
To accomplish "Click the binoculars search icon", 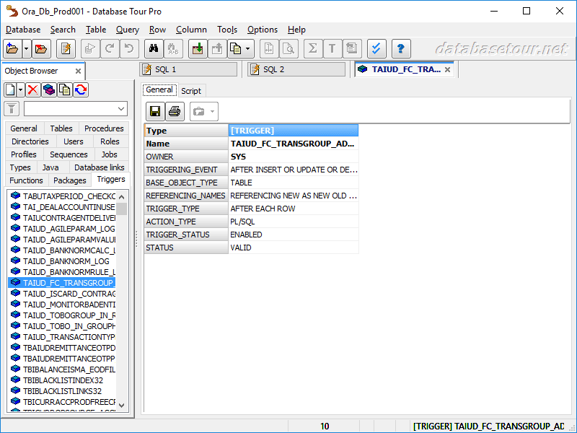I will click(153, 49).
